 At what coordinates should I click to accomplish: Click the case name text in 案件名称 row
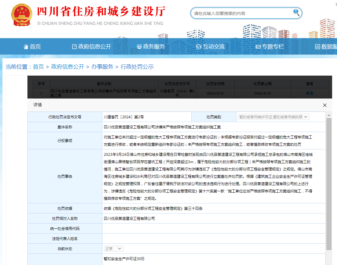pos(162,127)
